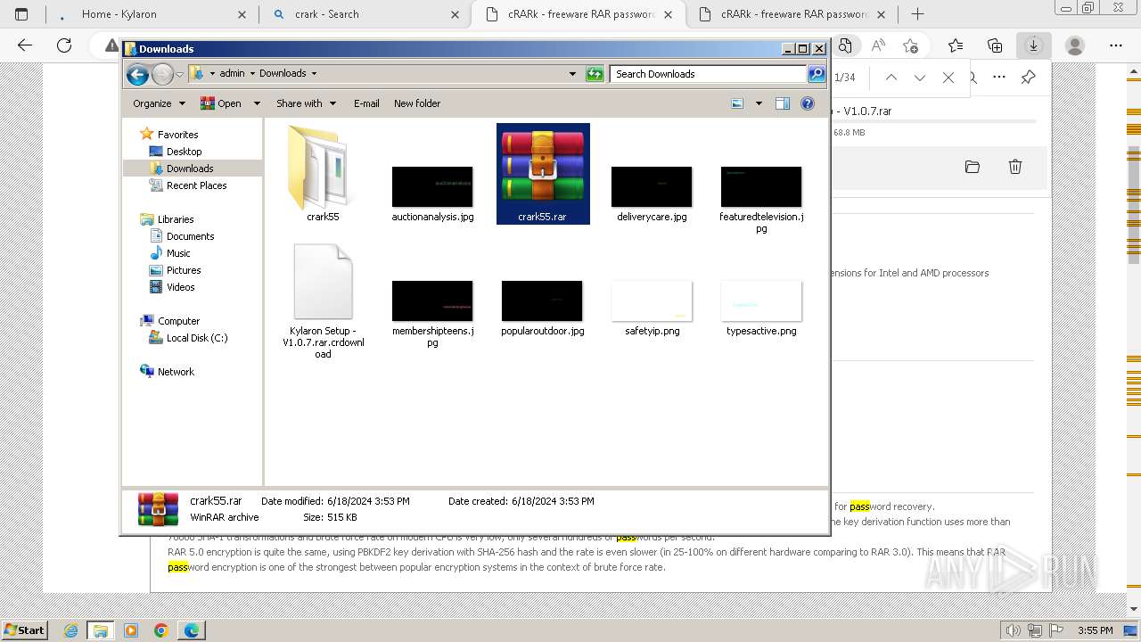
Task: Show download in folder icon
Action: (x=973, y=167)
